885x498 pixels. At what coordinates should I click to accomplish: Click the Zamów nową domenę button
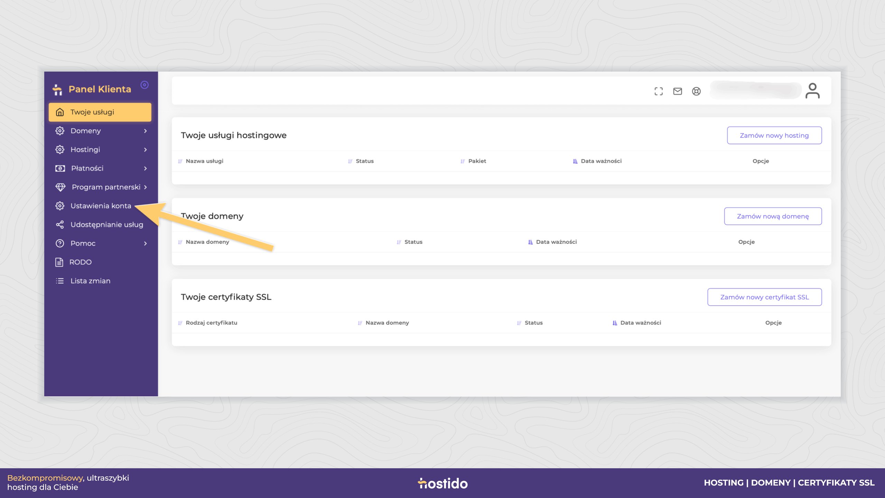[773, 216]
